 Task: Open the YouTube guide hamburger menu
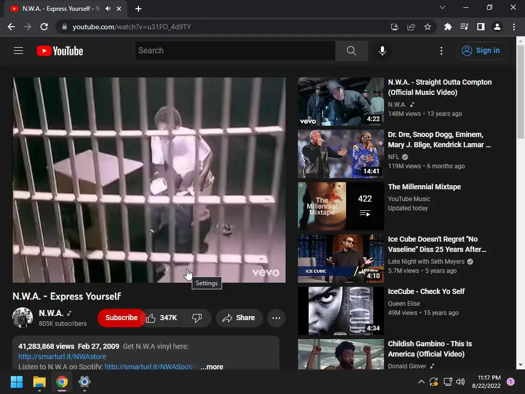(x=18, y=51)
